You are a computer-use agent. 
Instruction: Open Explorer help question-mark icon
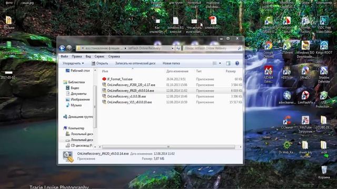tap(237, 63)
